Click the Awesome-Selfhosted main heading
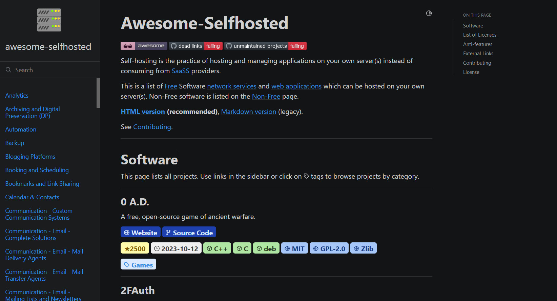557x301 pixels. (x=204, y=23)
